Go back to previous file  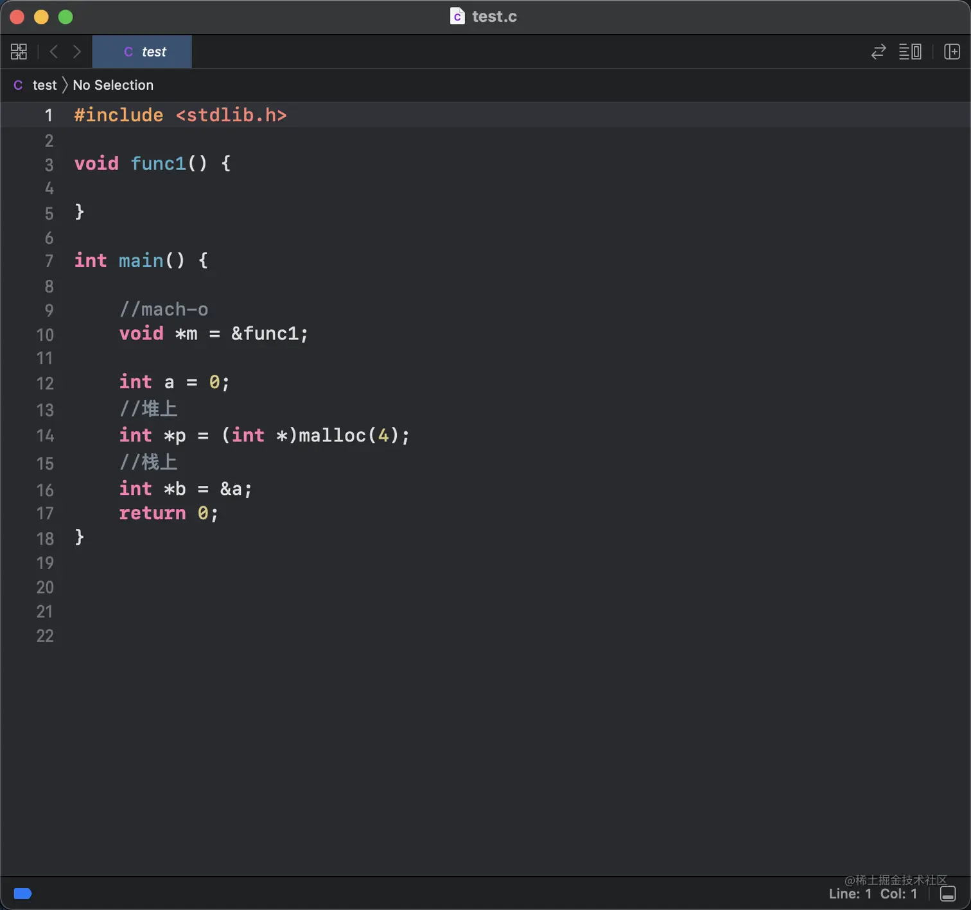point(54,51)
